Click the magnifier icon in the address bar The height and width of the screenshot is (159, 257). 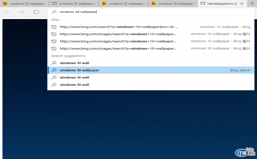(x=54, y=12)
